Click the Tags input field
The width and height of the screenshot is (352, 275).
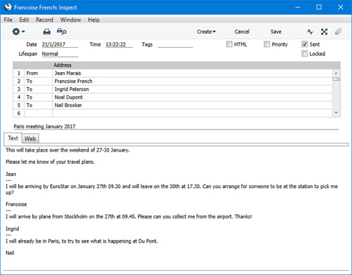click(175, 44)
